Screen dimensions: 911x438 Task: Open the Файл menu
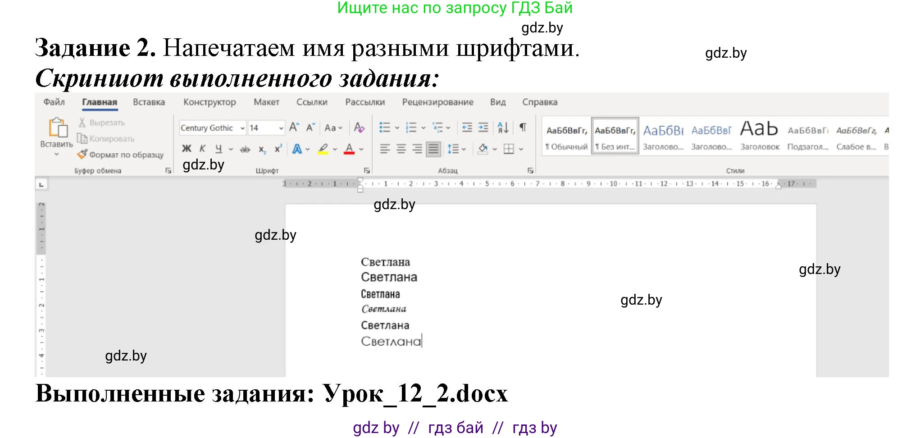[x=54, y=102]
